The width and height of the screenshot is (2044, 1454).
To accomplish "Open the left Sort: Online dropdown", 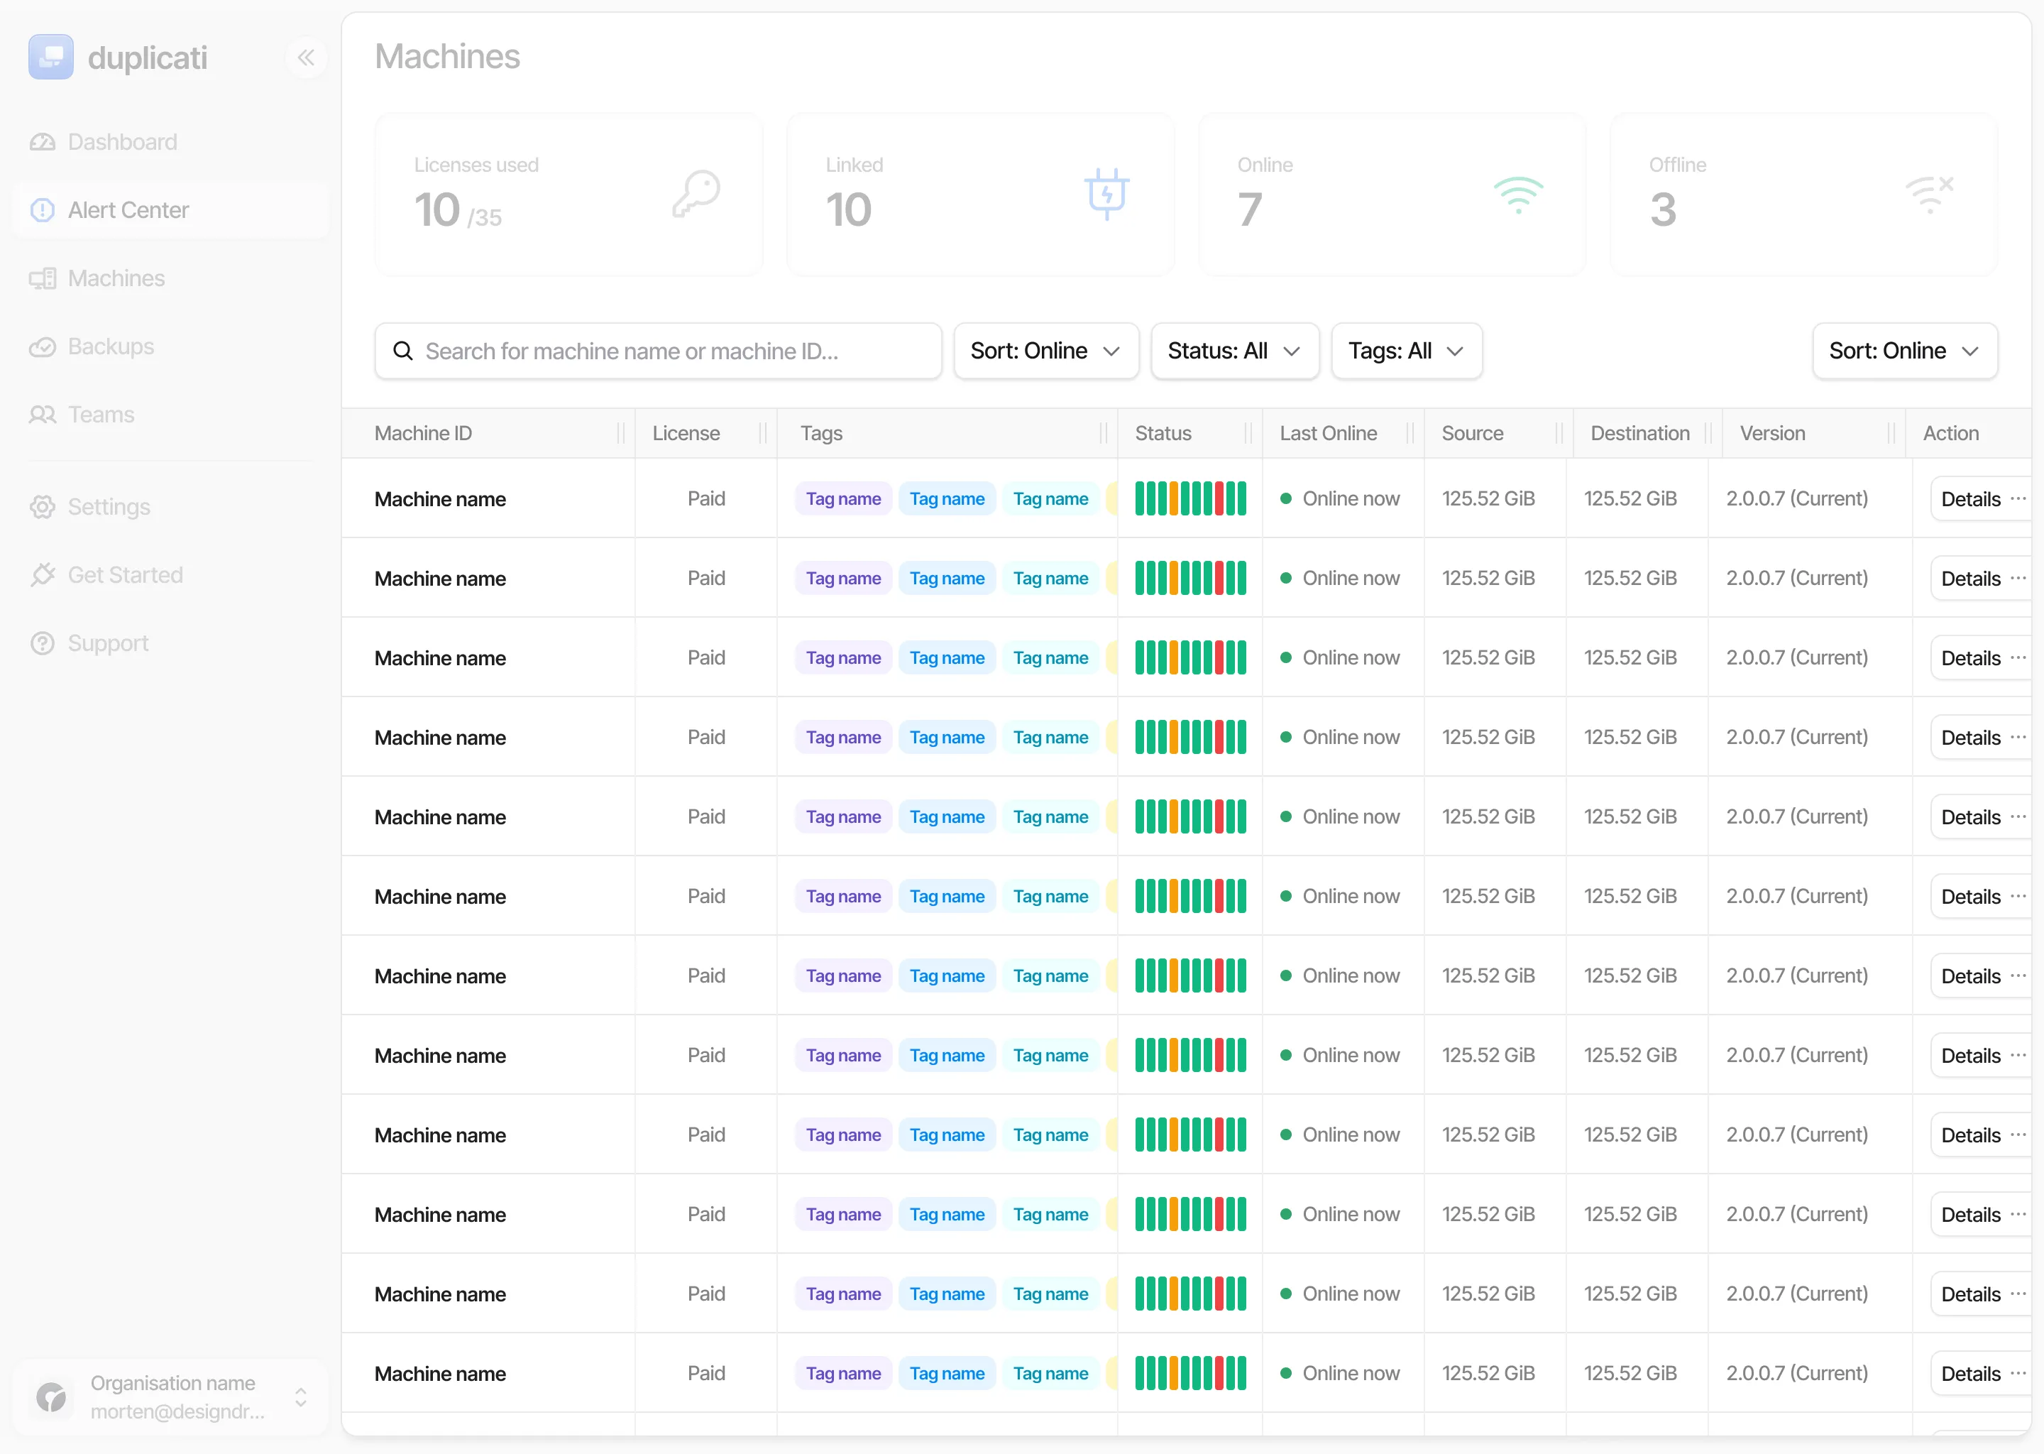I will pyautogui.click(x=1045, y=351).
